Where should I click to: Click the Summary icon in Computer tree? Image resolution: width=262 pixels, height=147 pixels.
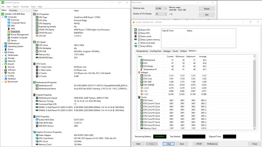point(9,20)
